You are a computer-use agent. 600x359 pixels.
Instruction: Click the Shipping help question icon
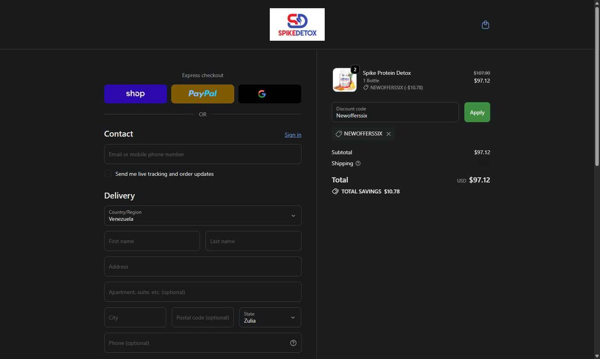tap(358, 163)
